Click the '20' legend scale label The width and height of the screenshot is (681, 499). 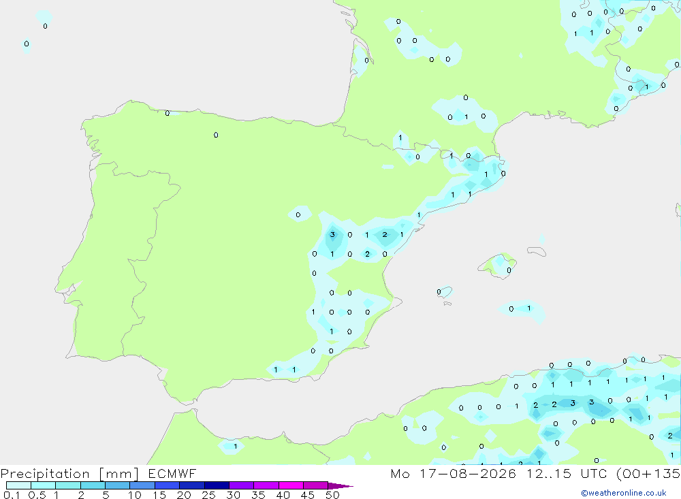(x=184, y=495)
